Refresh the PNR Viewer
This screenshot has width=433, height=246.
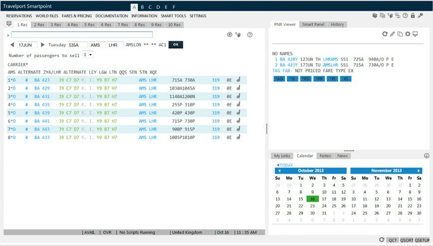[x=385, y=34]
